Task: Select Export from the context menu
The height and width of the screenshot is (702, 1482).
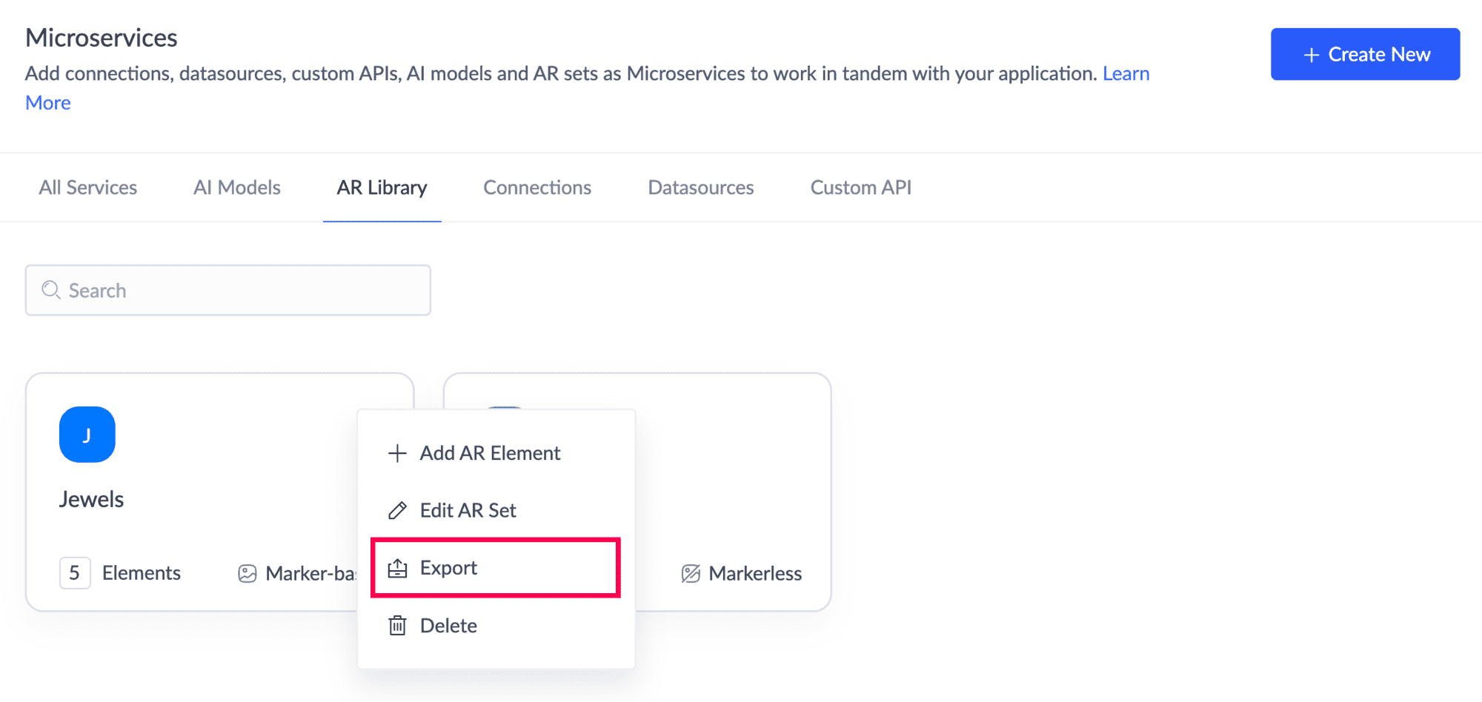Action: tap(448, 568)
